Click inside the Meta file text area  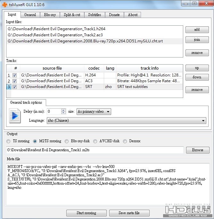click(108, 184)
